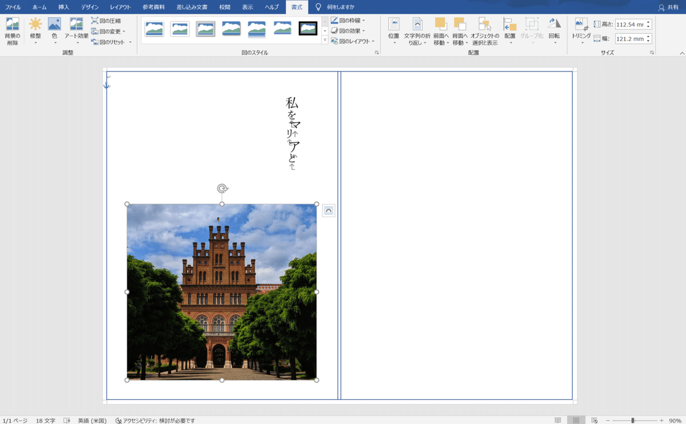Click the anchor icon in the document margin
The image size is (686, 424).
pos(106,85)
